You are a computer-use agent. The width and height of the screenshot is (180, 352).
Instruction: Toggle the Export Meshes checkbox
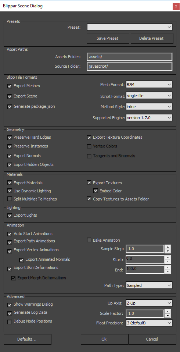[x=10, y=86]
